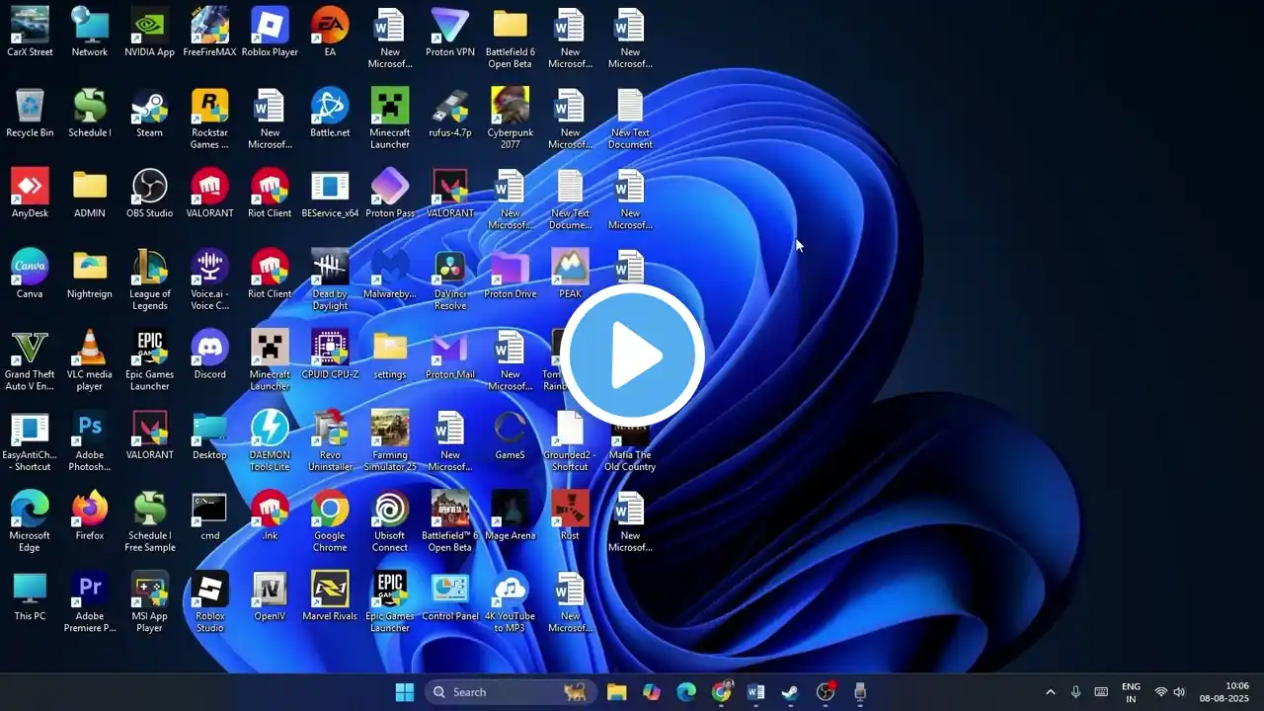
Task: Open the Cyberpunk 2077 shortcut
Action: tap(511, 118)
